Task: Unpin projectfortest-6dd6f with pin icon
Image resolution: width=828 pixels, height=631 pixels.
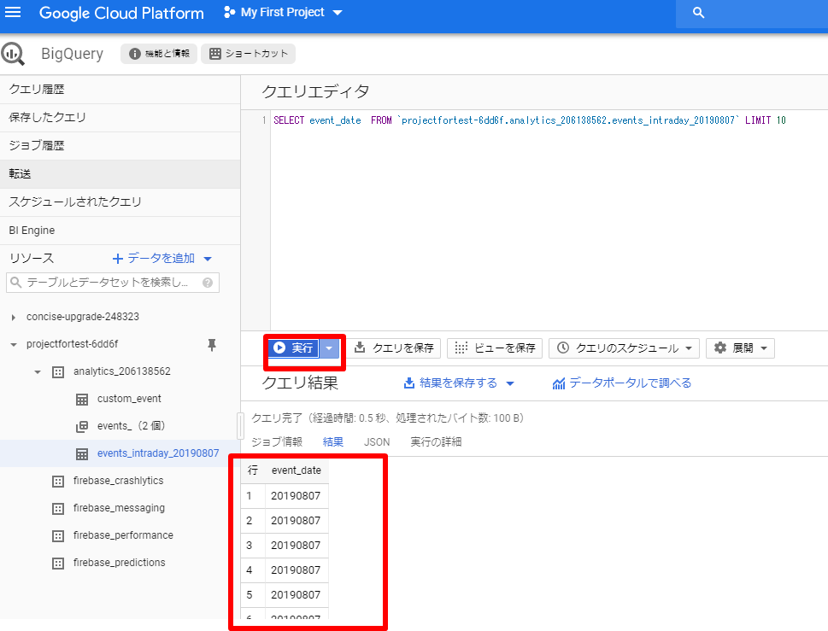Action: (212, 345)
